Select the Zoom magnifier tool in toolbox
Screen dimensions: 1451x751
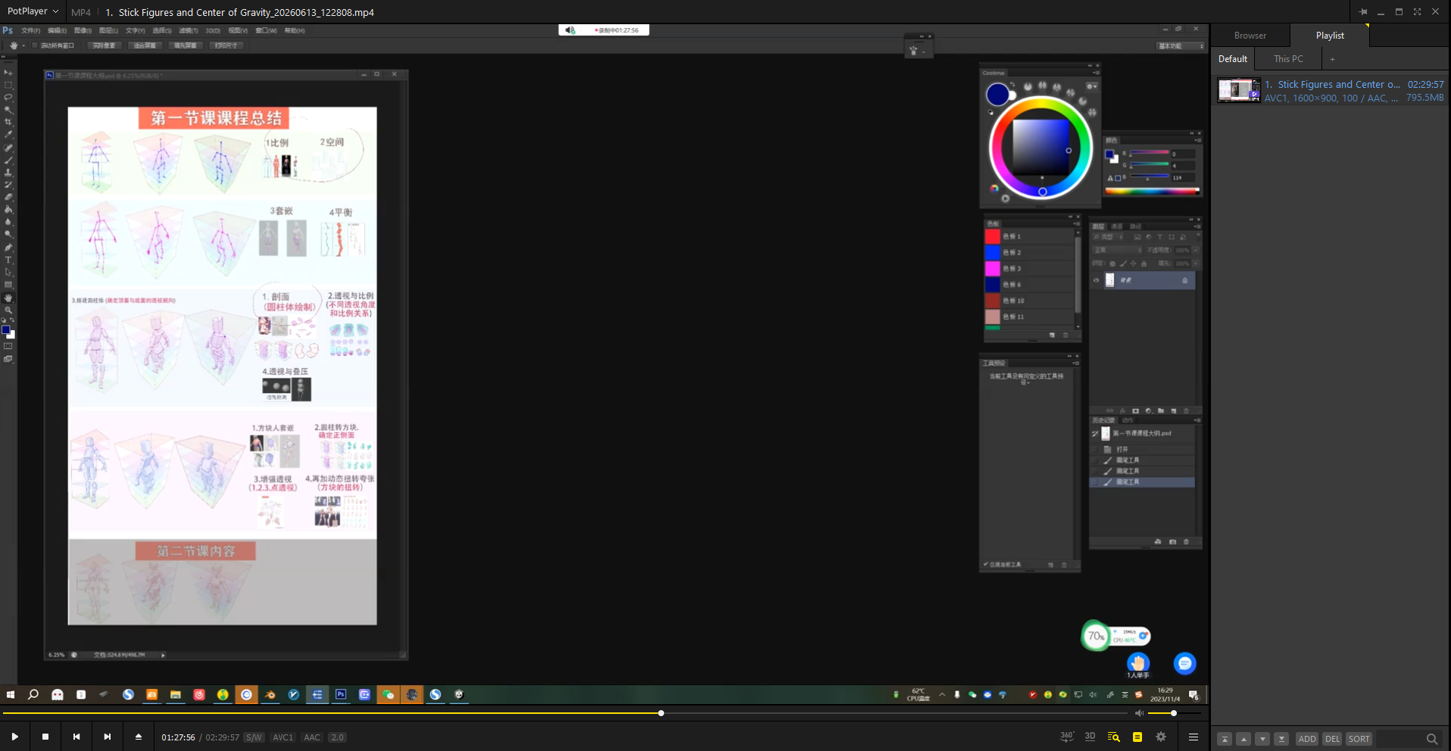tap(8, 310)
